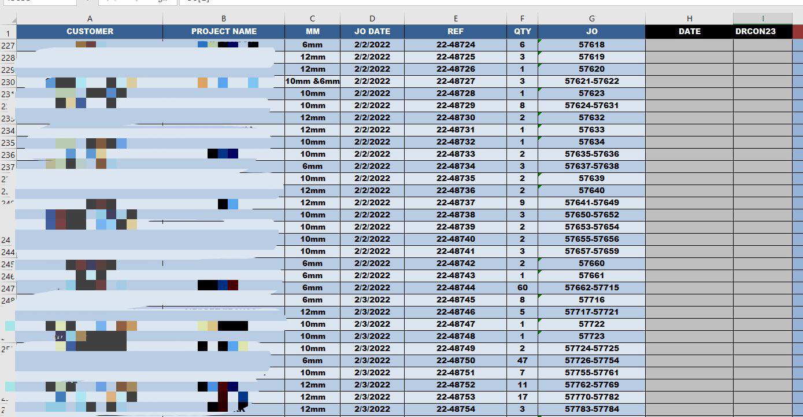
Task: Click REF cell 22-48741
Action: coord(456,251)
